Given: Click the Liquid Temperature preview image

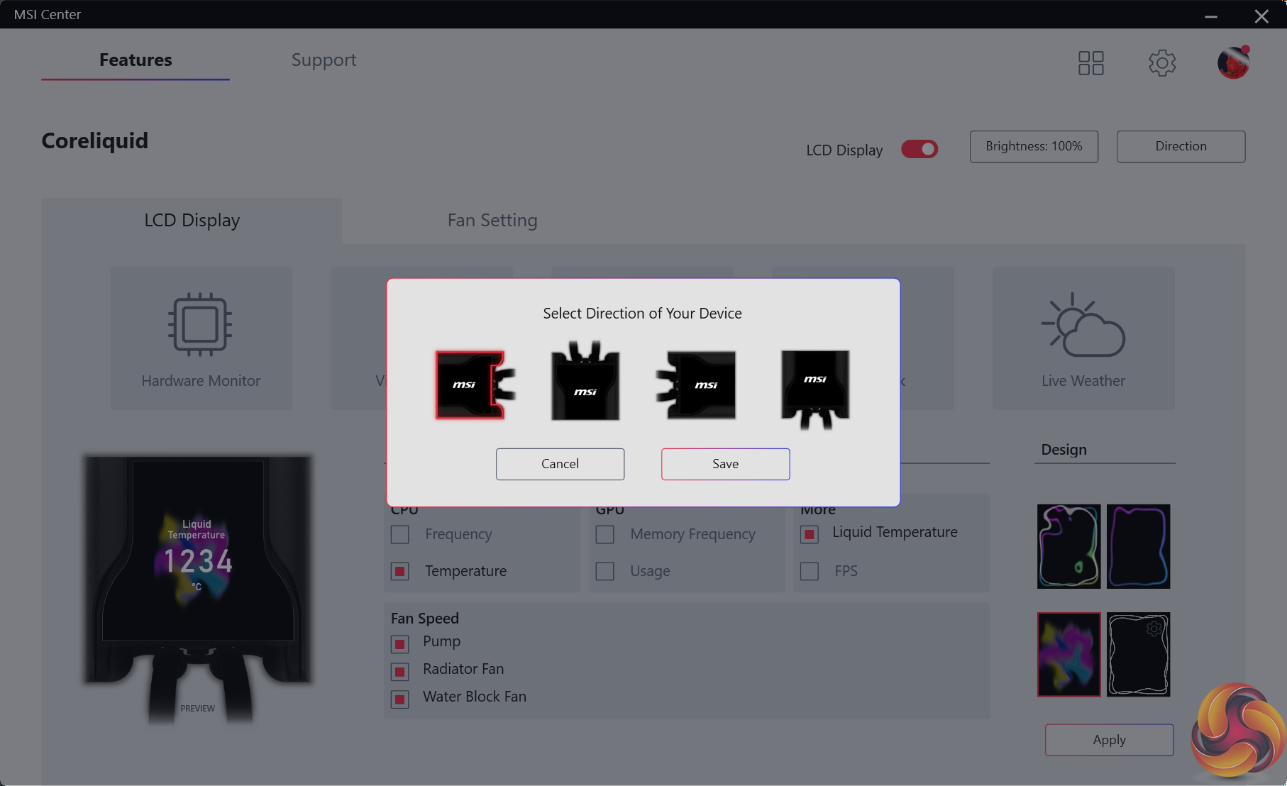Looking at the screenshot, I should click(198, 588).
